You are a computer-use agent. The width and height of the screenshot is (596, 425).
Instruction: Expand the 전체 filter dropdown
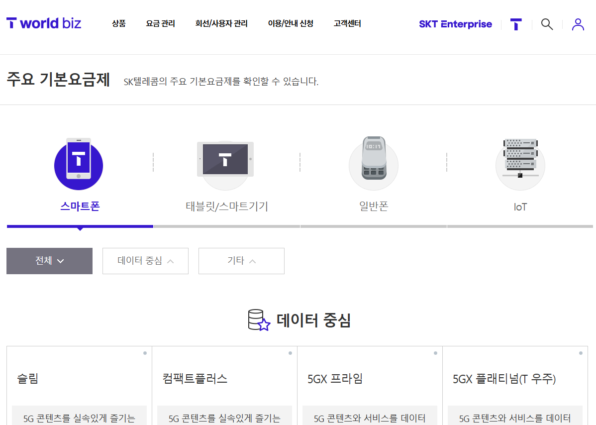(x=49, y=261)
